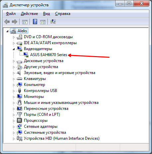Open the Справка menu

63,14
